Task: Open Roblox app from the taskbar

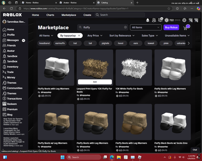Action: tap(140, 157)
